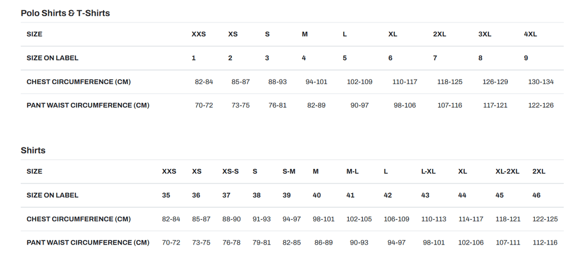The width and height of the screenshot is (579, 262).
Task: Click label size 9 in polo table
Action: (x=526, y=58)
